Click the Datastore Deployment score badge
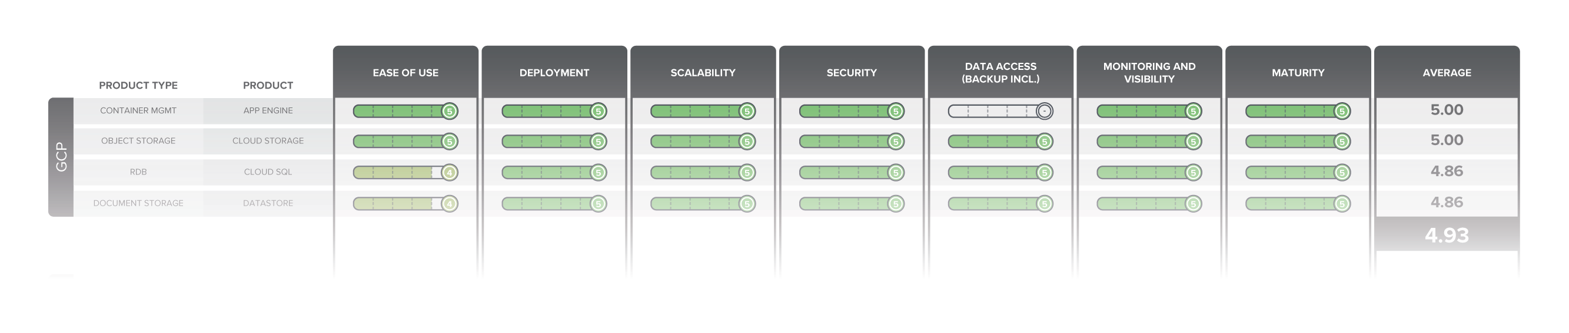 tap(598, 204)
